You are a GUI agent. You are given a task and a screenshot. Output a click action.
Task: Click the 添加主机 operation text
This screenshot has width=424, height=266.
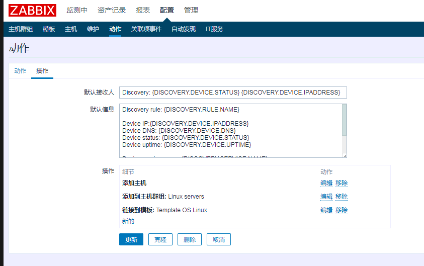click(134, 183)
